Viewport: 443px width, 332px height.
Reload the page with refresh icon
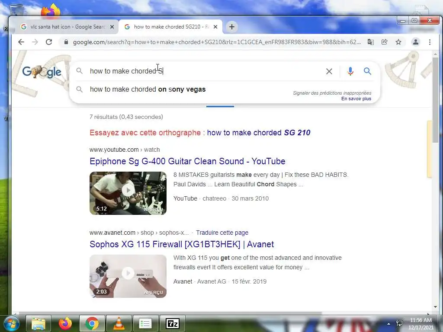coord(49,42)
